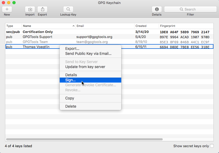Select the GPGTools Team key row
This screenshot has width=219, height=153.
point(109,42)
